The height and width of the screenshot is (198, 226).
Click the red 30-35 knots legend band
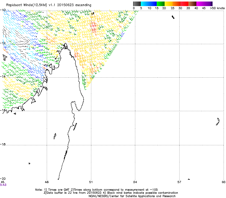click(x=184, y=4)
